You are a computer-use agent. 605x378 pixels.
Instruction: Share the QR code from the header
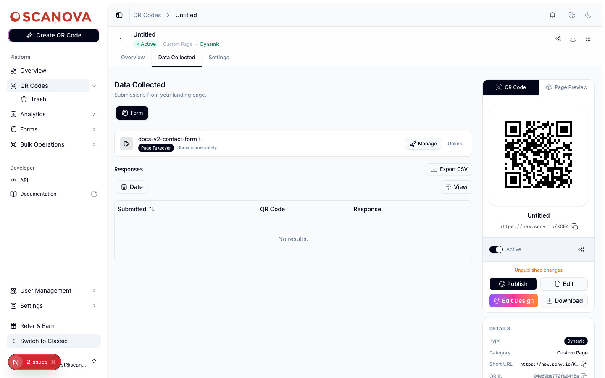[558, 39]
